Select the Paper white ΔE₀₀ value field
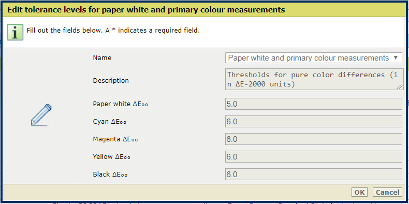This screenshot has height=204, width=409. (x=314, y=104)
